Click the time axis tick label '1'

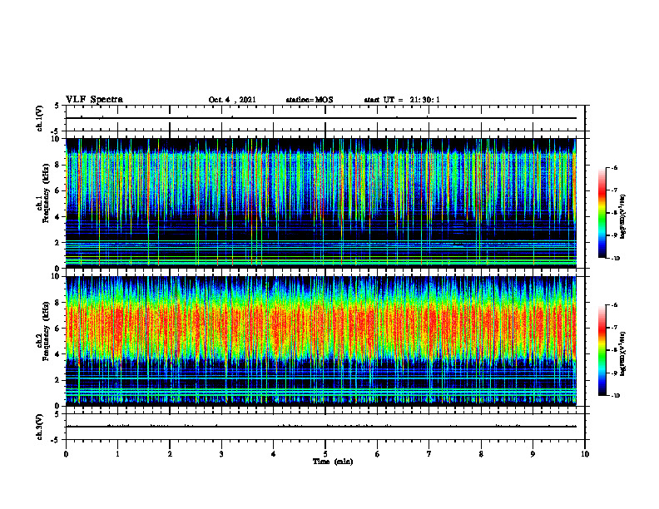(117, 454)
